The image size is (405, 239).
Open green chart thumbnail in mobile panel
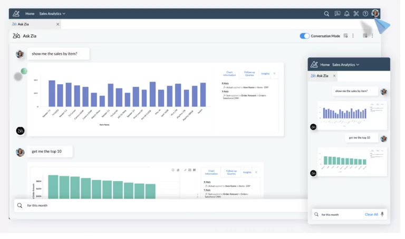coord(352,162)
